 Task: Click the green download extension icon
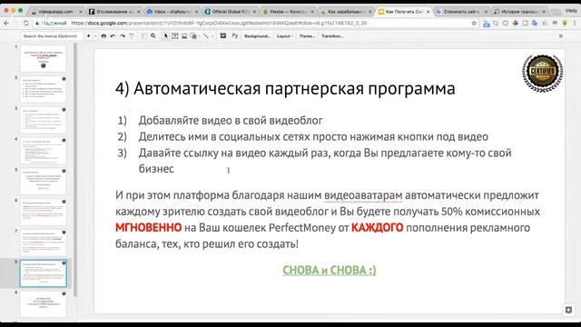coord(565,23)
